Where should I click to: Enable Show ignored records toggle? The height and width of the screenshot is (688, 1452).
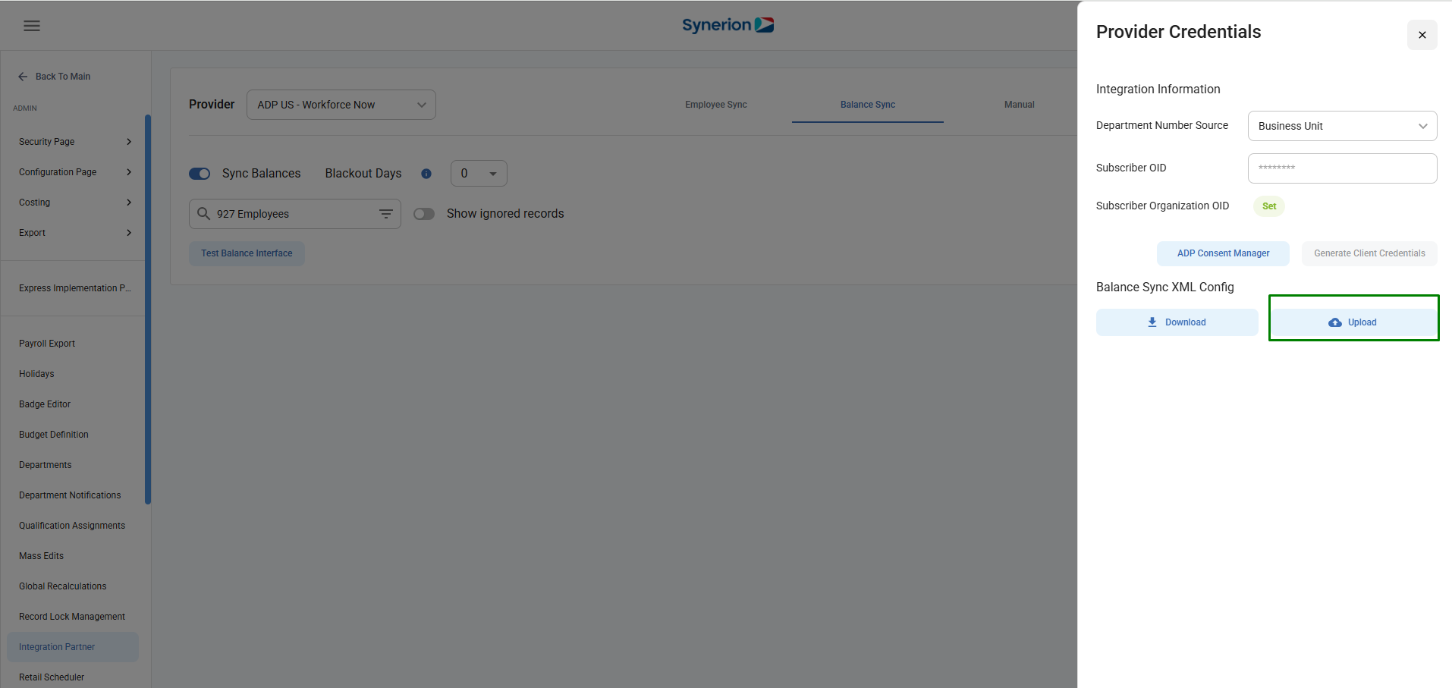[424, 214]
